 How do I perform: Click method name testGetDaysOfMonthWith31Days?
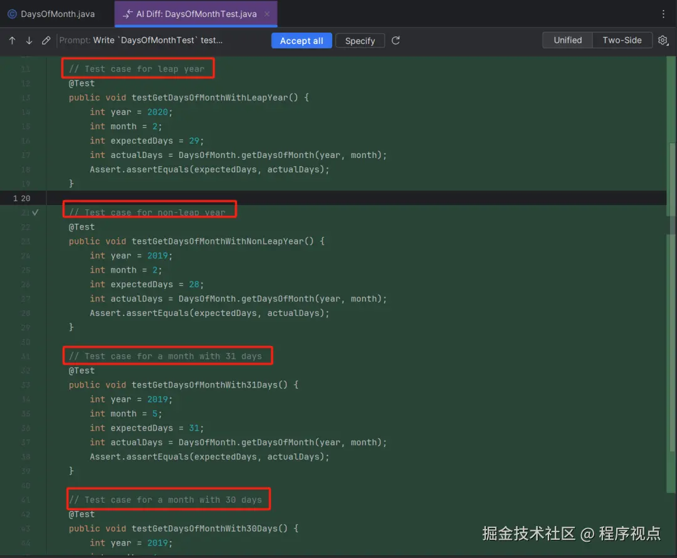(x=204, y=385)
